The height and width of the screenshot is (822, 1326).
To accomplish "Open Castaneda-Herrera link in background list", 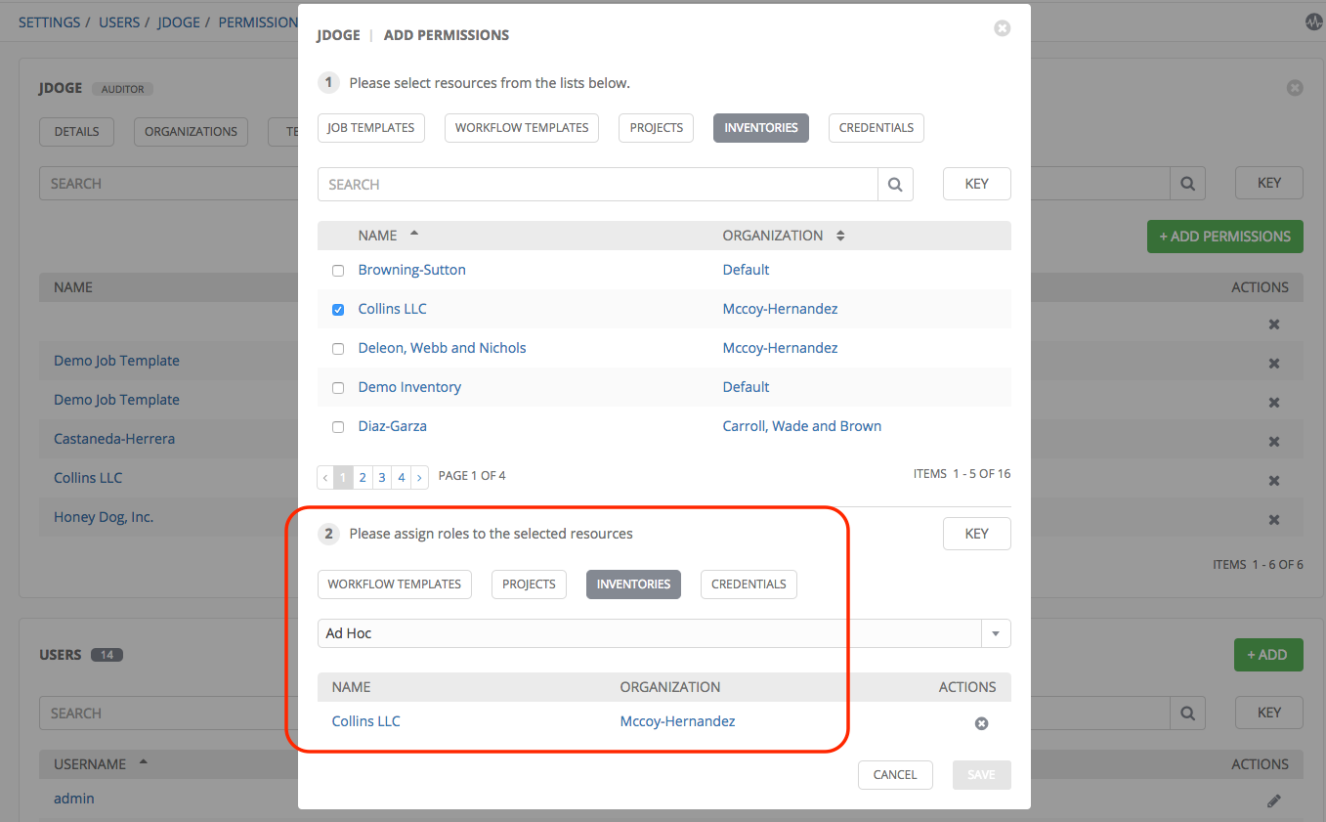I will [x=114, y=439].
